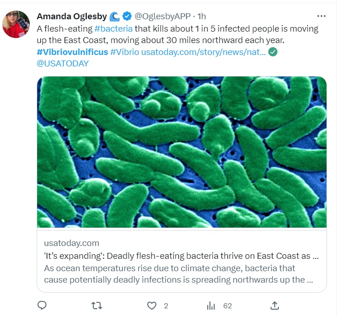Screen dimensions: 338x317
Task: Open the @OglesbyAPP handle
Action: 162,16
